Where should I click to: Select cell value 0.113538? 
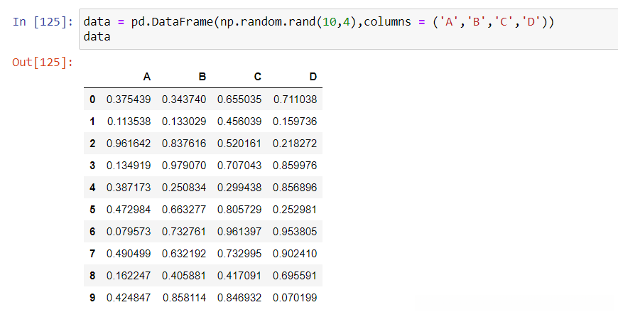coord(129,122)
